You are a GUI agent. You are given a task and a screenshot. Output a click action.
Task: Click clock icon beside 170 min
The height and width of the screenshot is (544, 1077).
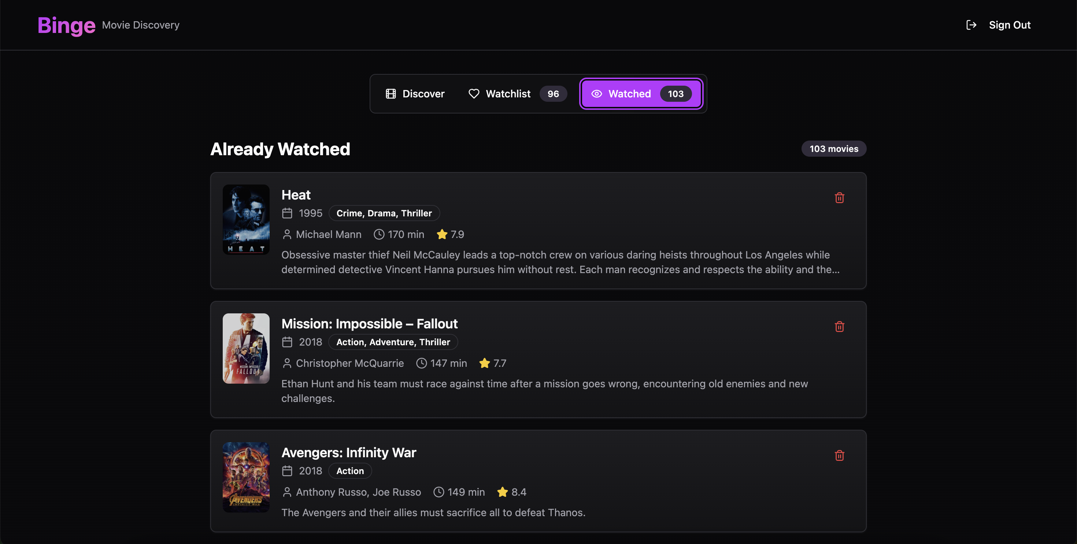(x=379, y=234)
